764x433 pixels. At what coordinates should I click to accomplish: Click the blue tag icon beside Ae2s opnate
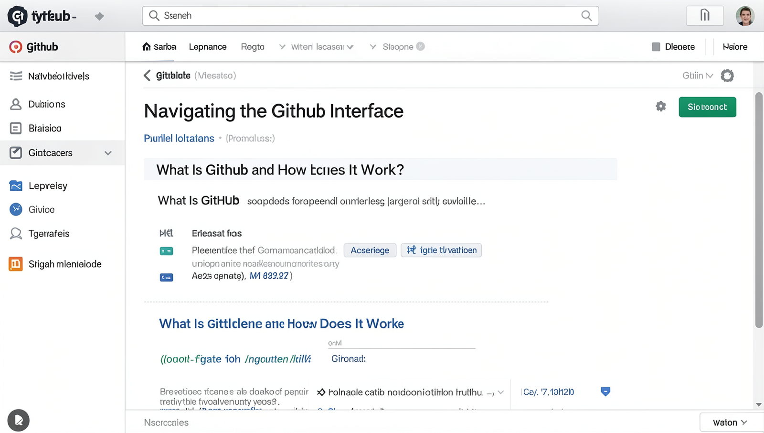[166, 277]
